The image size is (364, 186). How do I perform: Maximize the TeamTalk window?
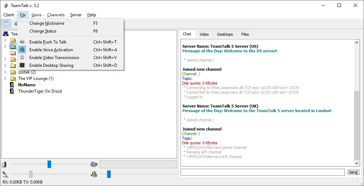click(x=339, y=5)
